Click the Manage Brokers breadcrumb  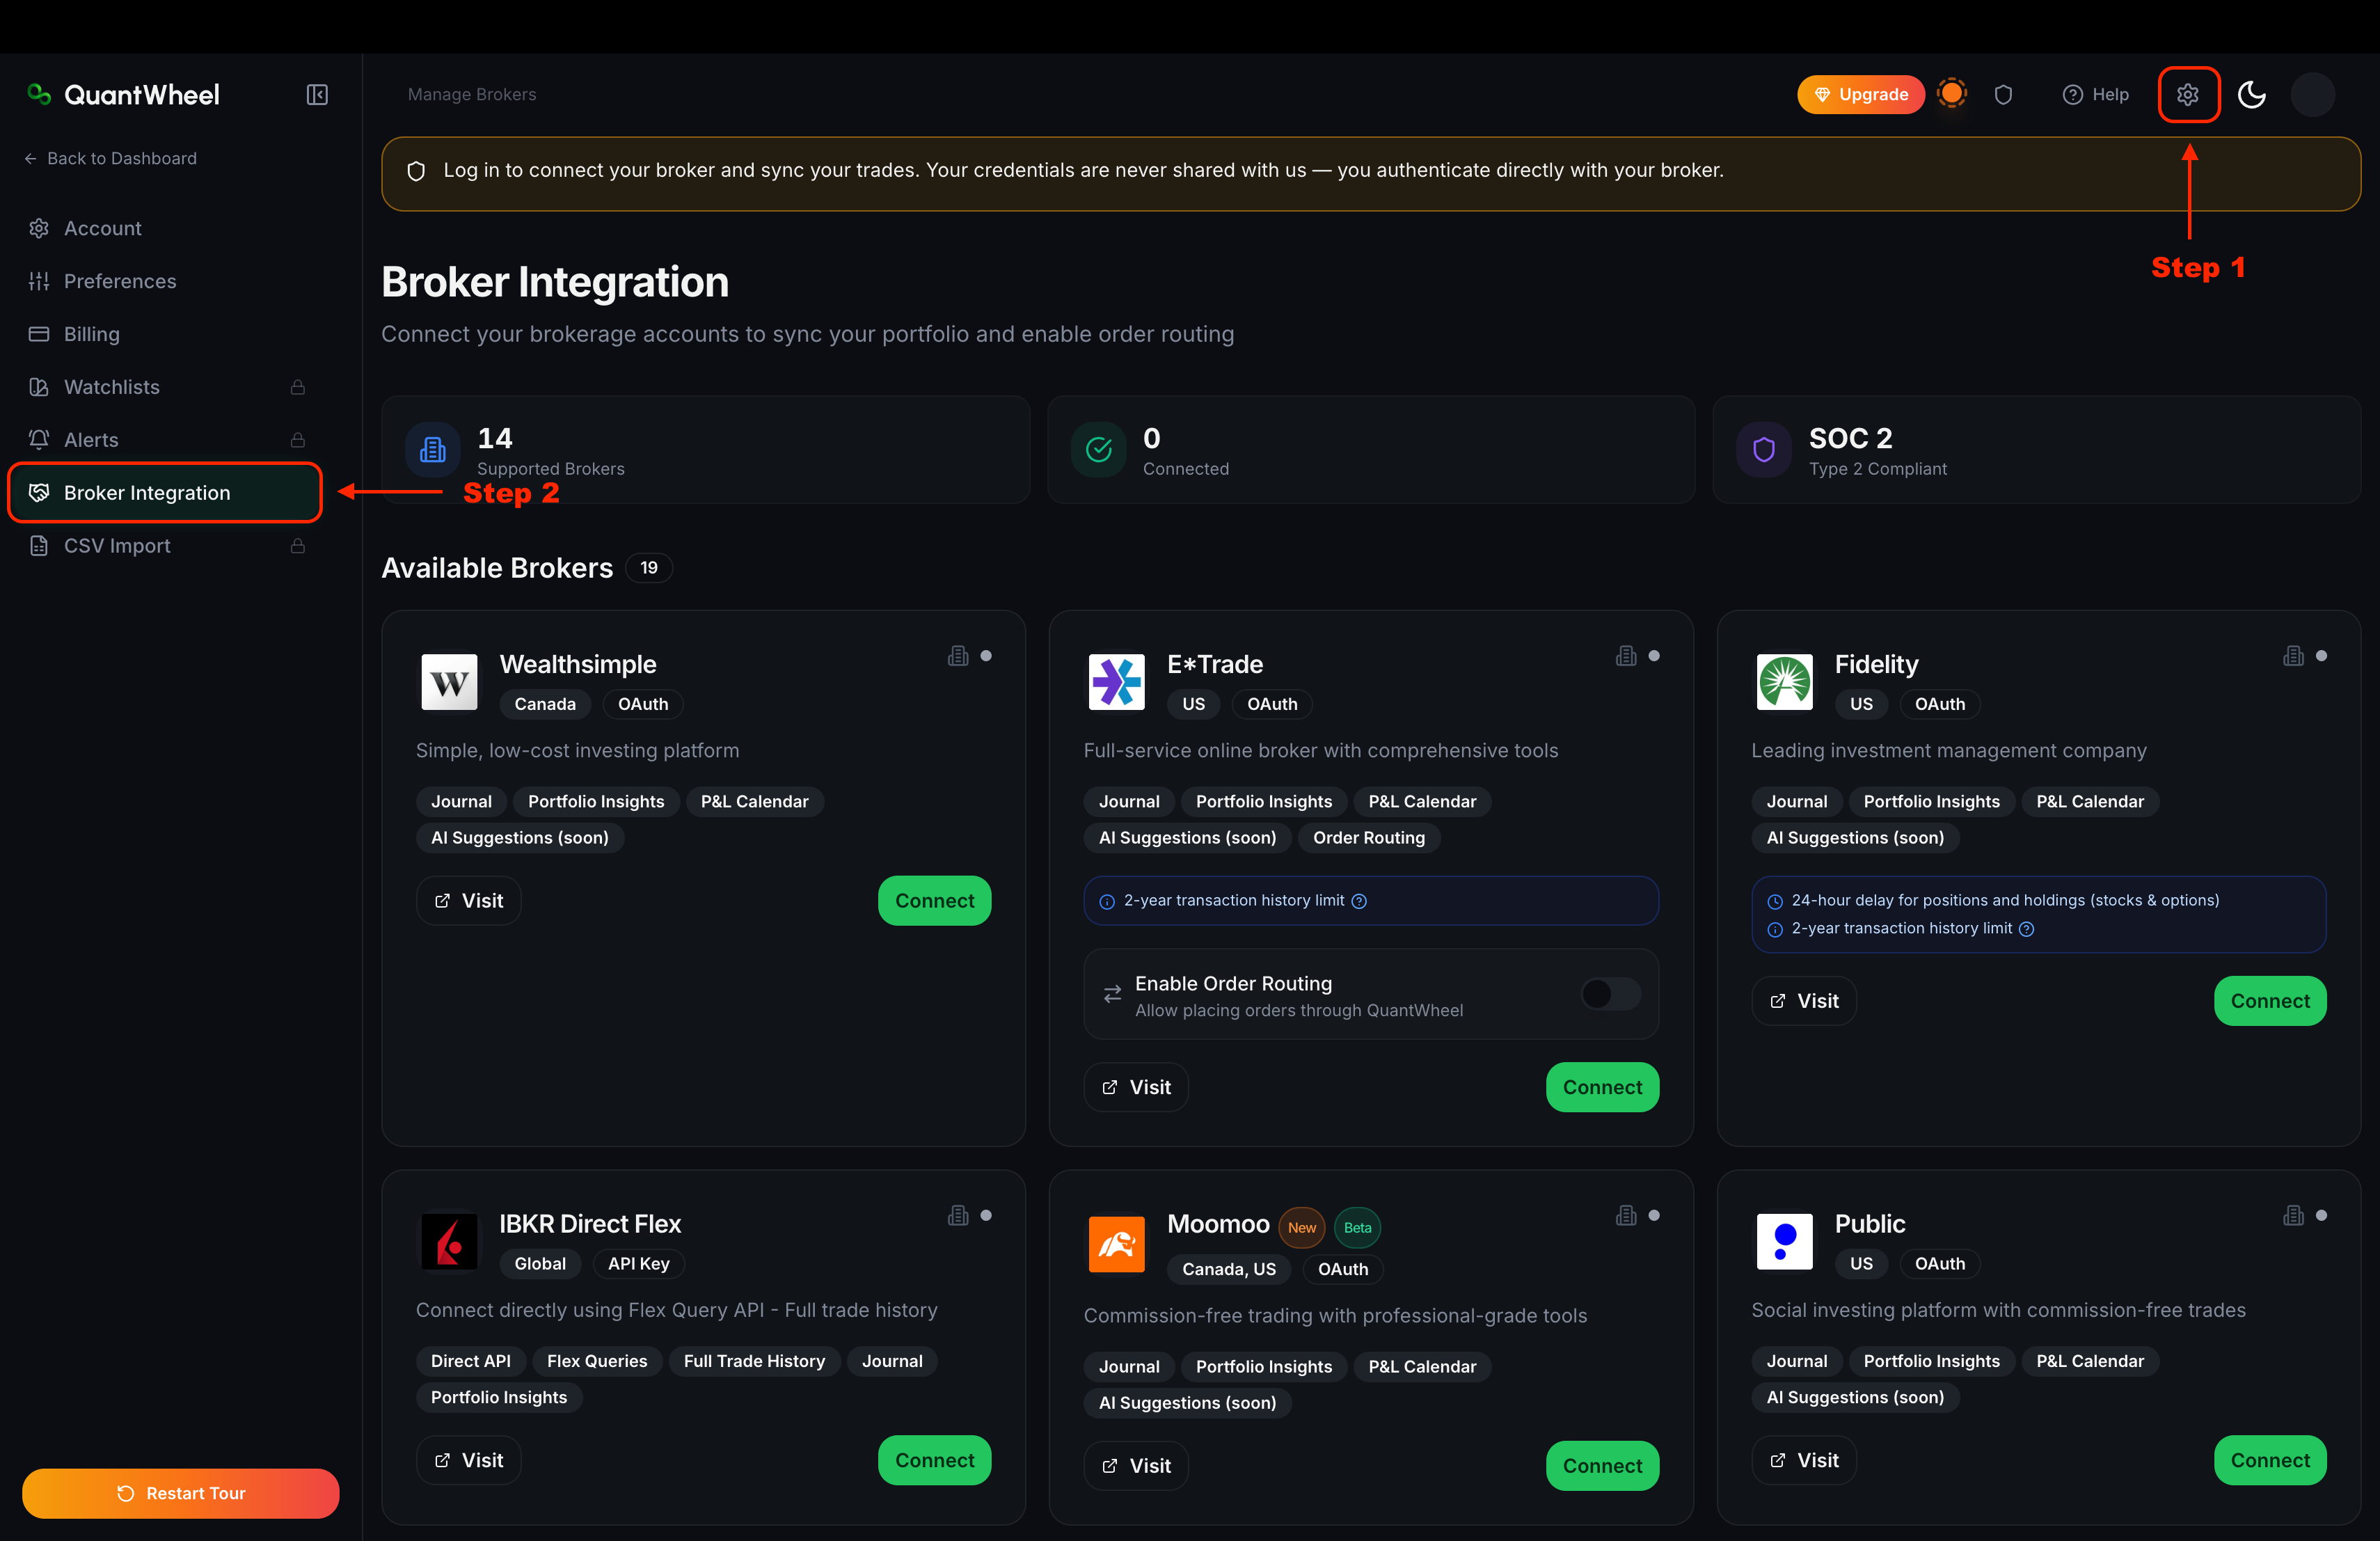point(472,94)
